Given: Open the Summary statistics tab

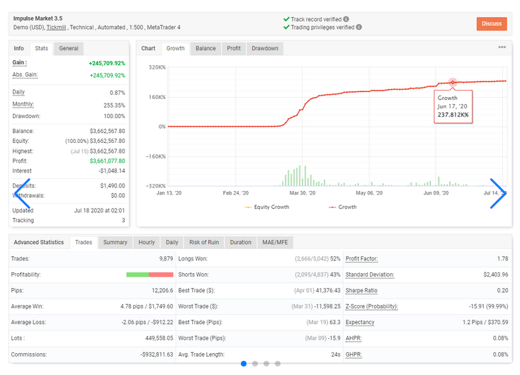Looking at the screenshot, I should 115,243.
